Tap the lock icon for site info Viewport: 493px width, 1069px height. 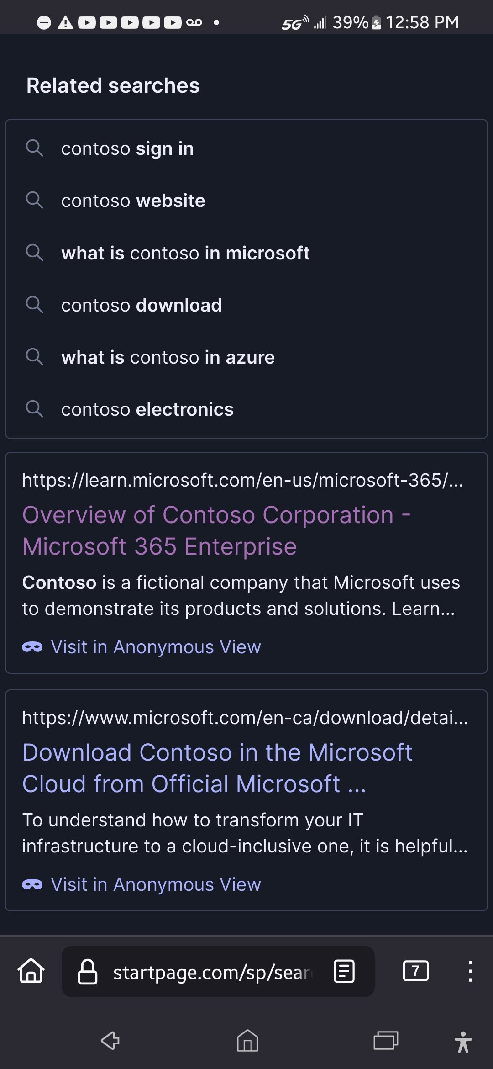88,971
